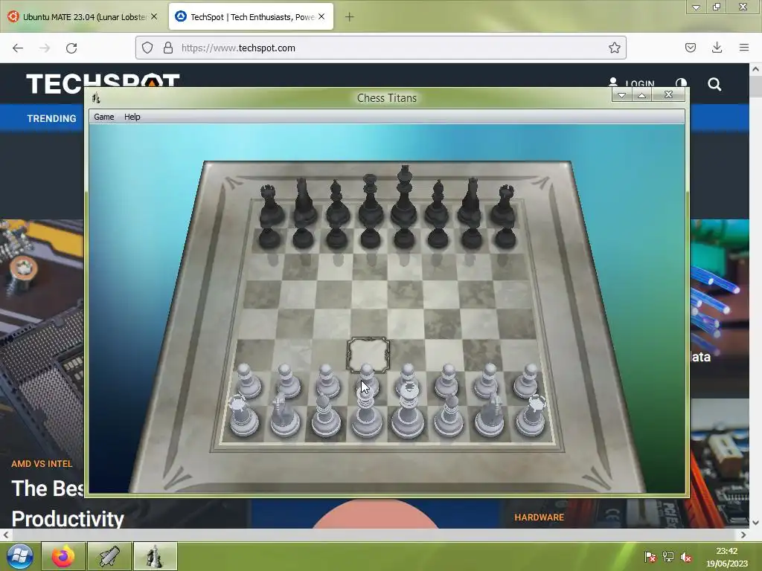Launch Firefox from the taskbar
This screenshot has width=762, height=571.
pos(63,556)
